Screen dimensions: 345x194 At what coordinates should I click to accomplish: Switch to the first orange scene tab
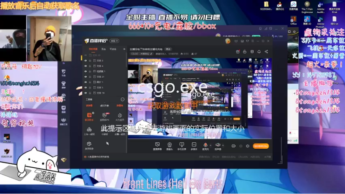tap(93, 49)
